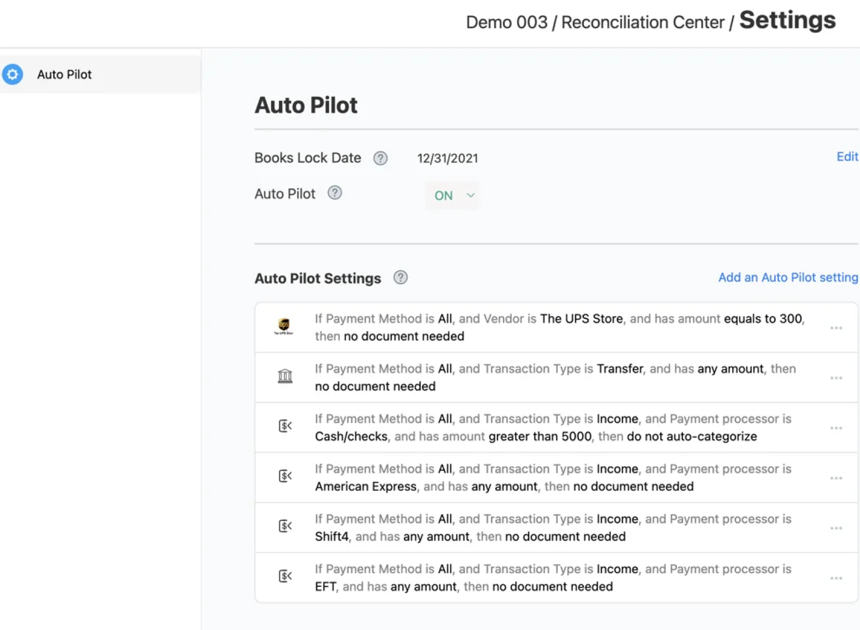The image size is (860, 630).
Task: Click help icon next to Auto Pilot Settings
Action: coord(400,277)
